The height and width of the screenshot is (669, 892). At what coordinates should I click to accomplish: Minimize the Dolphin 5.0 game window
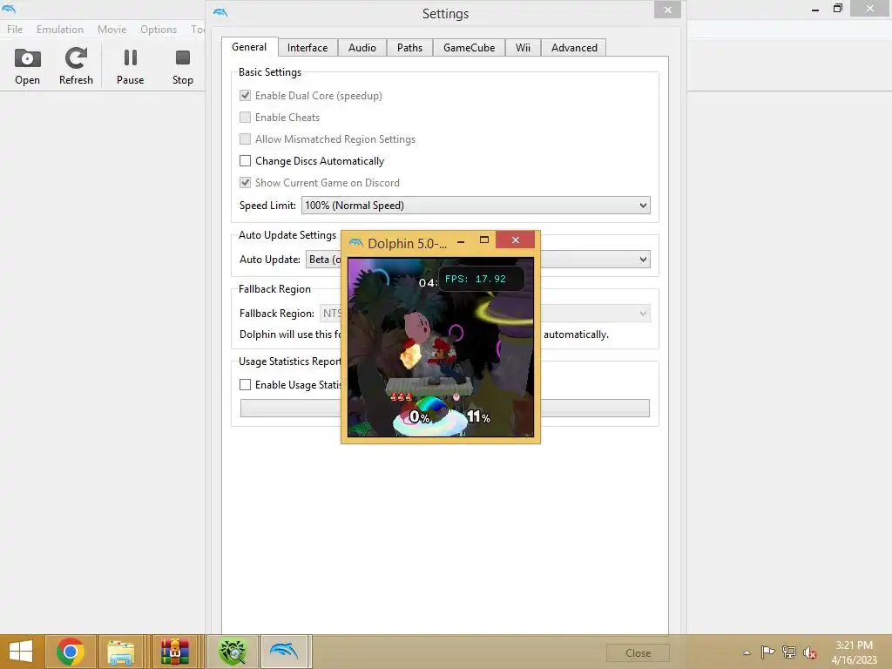coord(461,241)
